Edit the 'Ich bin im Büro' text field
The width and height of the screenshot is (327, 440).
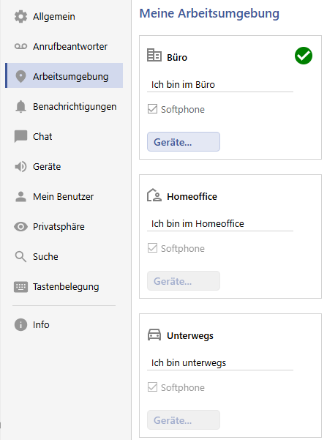[220, 85]
